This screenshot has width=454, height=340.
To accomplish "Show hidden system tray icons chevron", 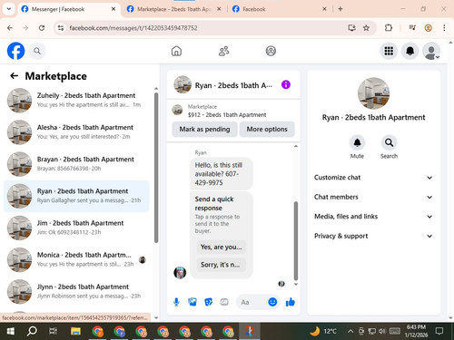I will tap(350, 331).
